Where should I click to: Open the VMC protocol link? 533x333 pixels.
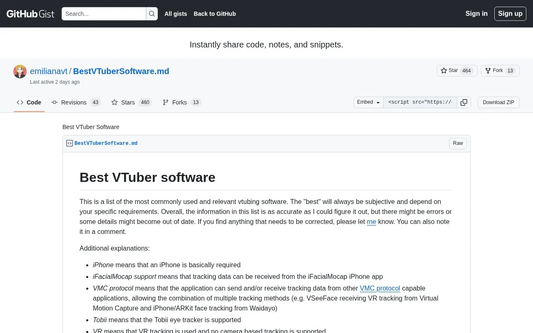380,288
